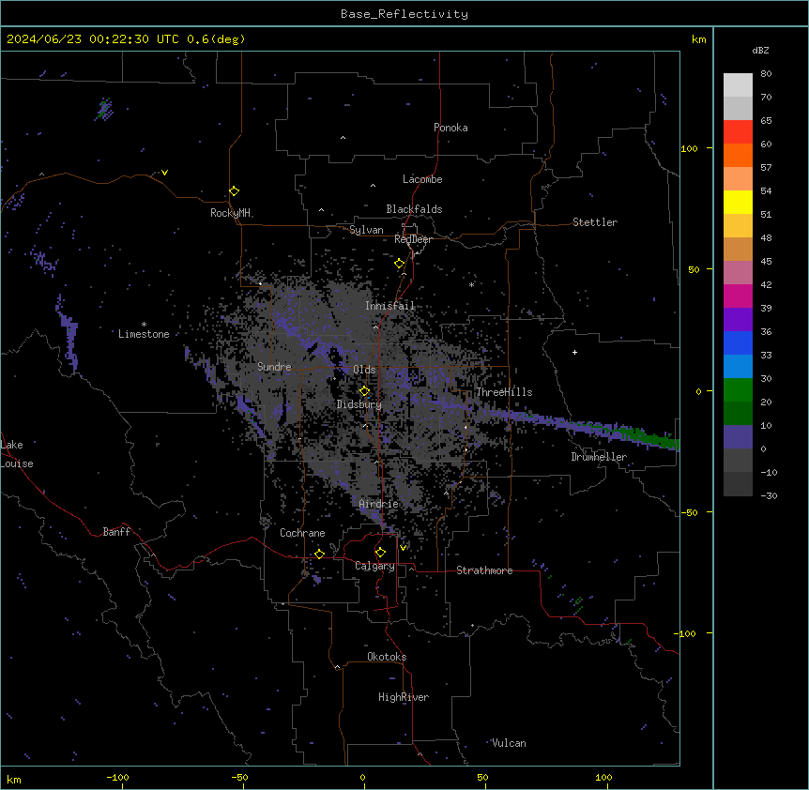Select the white swatch at top of legend

point(738,85)
